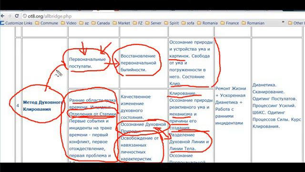This screenshot has height=172, width=305.
Task: Reload the page with the refresh icon
Action: (x=17, y=16)
